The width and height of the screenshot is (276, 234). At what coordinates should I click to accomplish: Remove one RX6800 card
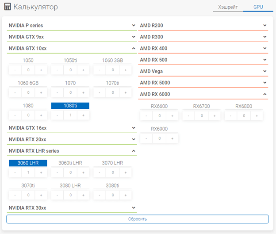(x=231, y=116)
